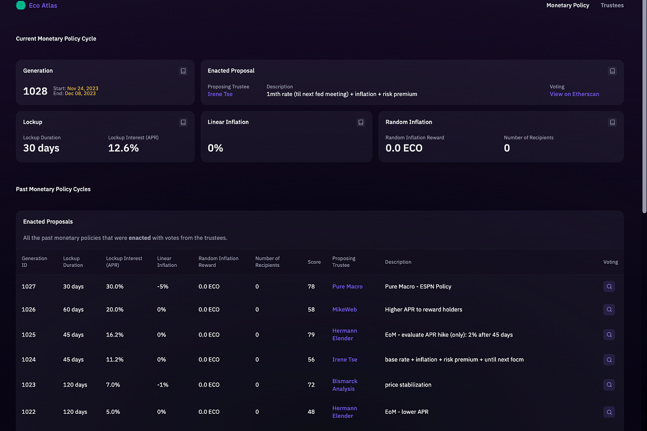Open docs icon on Lockup card
Screen dimensions: 647x431
(x=183, y=122)
